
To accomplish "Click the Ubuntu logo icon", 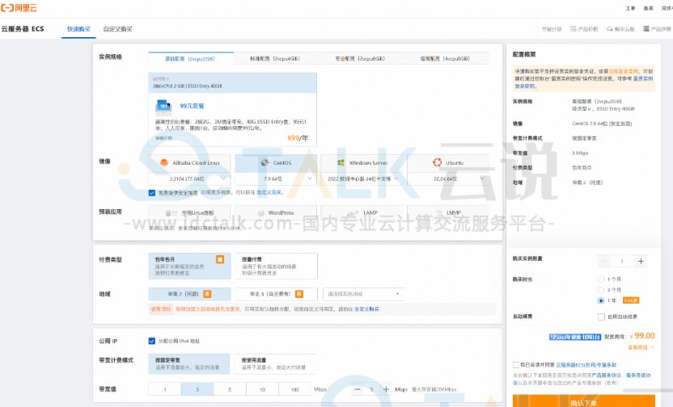I will point(438,162).
